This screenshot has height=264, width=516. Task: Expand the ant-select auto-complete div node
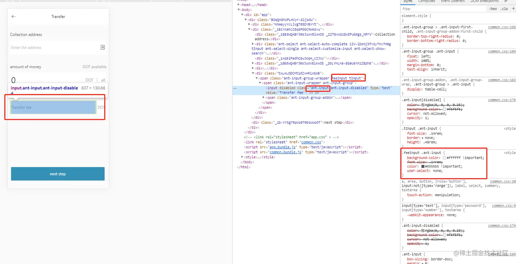coord(253,44)
